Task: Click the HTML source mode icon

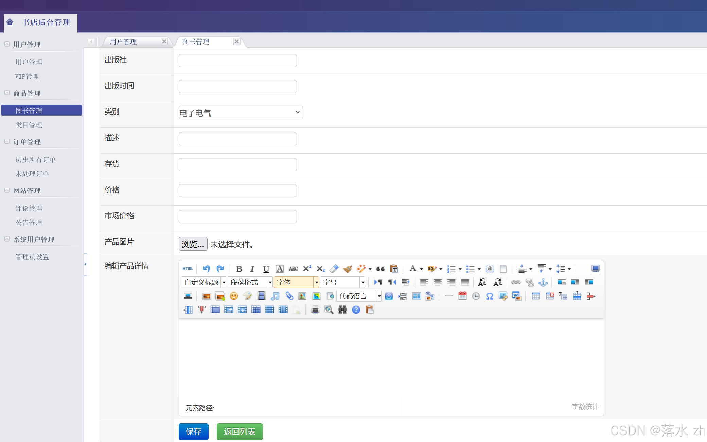Action: click(188, 269)
